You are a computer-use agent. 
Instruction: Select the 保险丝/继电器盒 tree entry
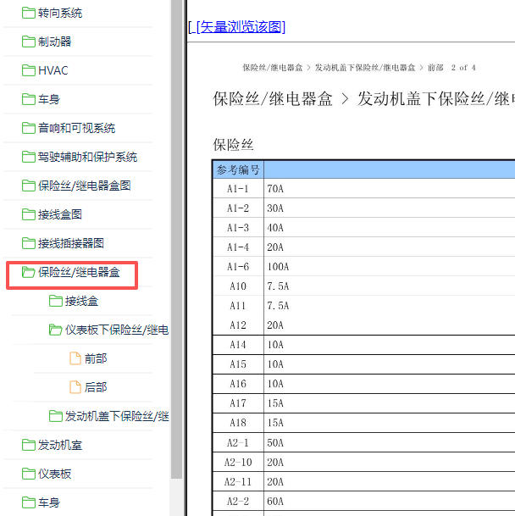click(x=79, y=272)
